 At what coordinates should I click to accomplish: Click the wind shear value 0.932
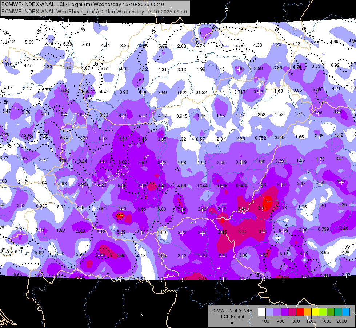pos(201,92)
